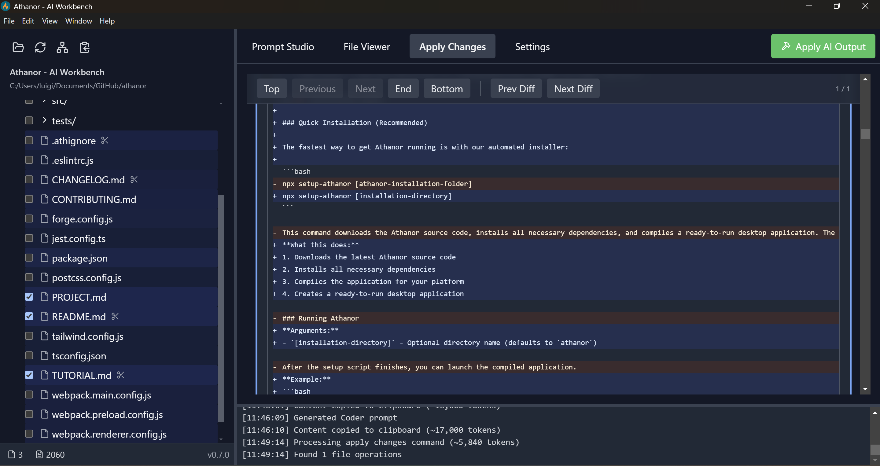880x466 pixels.
Task: Switch to the Prompt Studio tab
Action: (282, 46)
